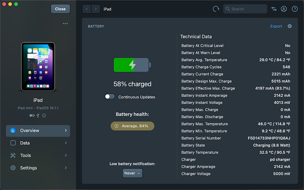Viewport: 304px width, 190px height.
Task: Select the Overview sidebar item
Action: tap(38, 131)
